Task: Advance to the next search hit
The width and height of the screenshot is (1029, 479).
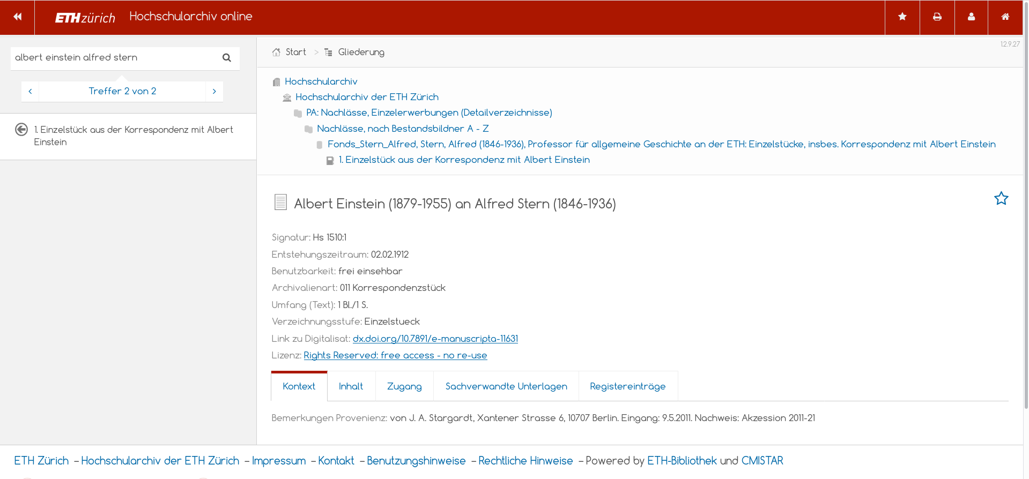Action: [214, 92]
